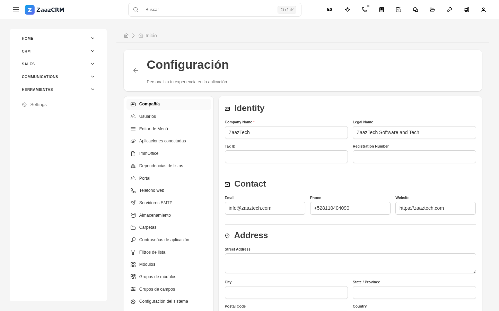Click the Phone input field
The image size is (499, 311).
[x=350, y=208]
